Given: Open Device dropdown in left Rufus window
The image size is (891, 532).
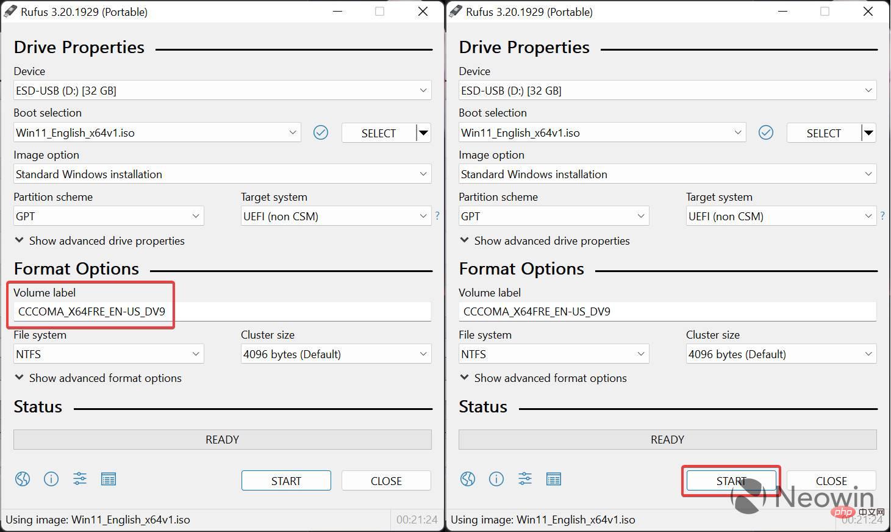Looking at the screenshot, I should (x=223, y=90).
